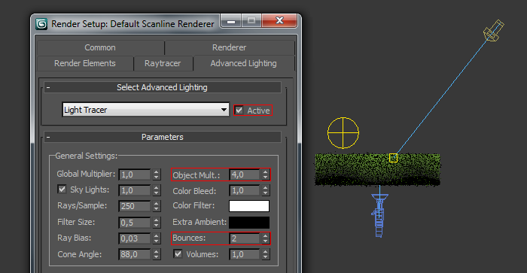
Task: Click the Global Multiplier value field
Action: point(135,174)
